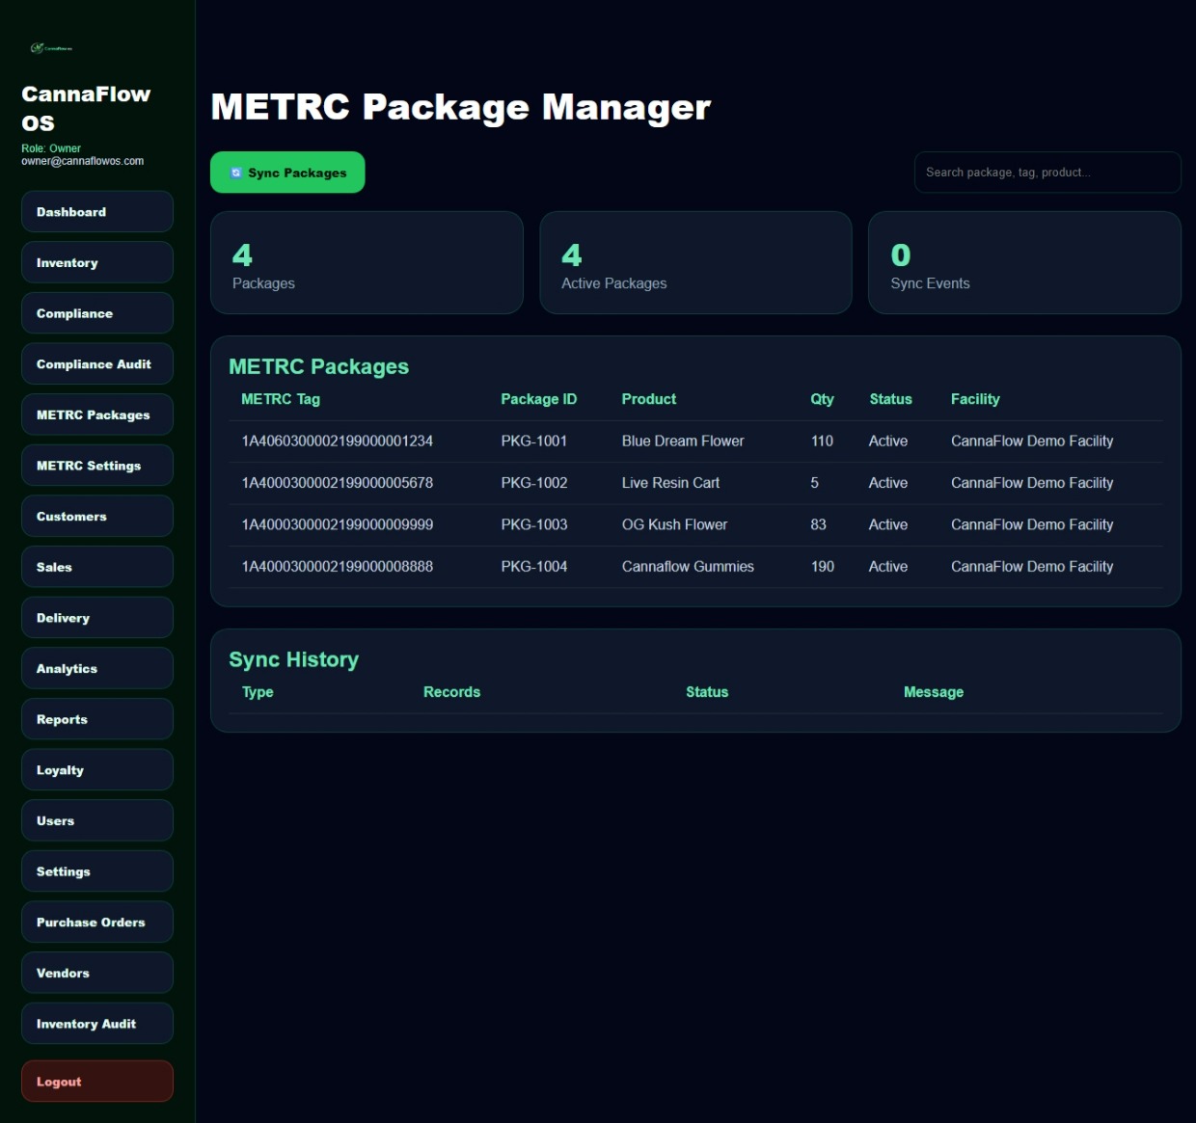Click the Packages count card
The width and height of the screenshot is (1196, 1123).
click(367, 263)
